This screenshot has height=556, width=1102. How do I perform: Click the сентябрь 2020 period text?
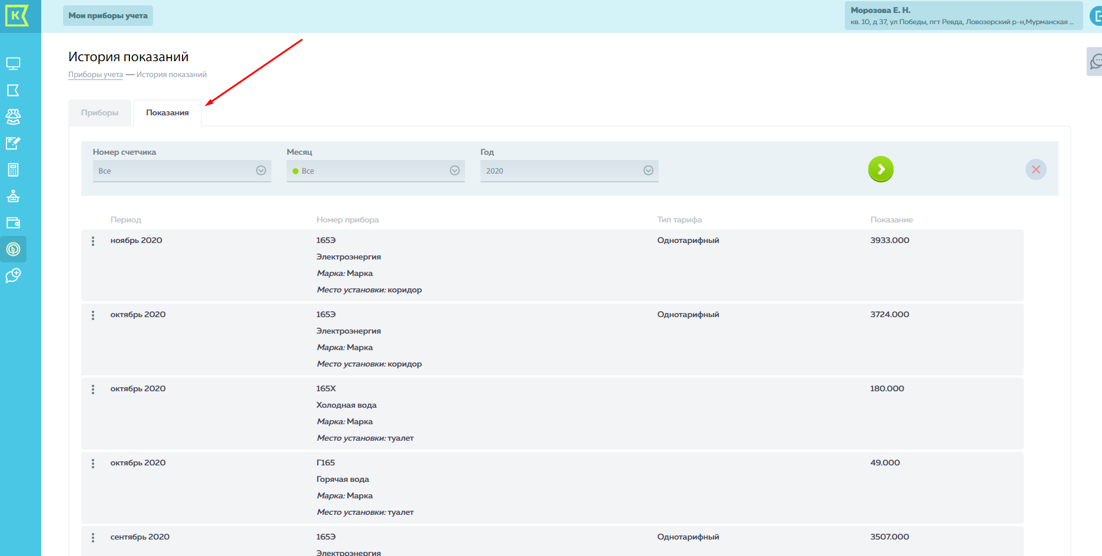coord(140,537)
